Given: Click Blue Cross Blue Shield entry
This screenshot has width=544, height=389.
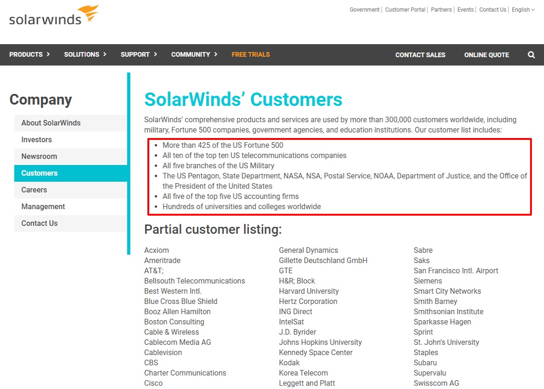Looking at the screenshot, I should point(181,301).
